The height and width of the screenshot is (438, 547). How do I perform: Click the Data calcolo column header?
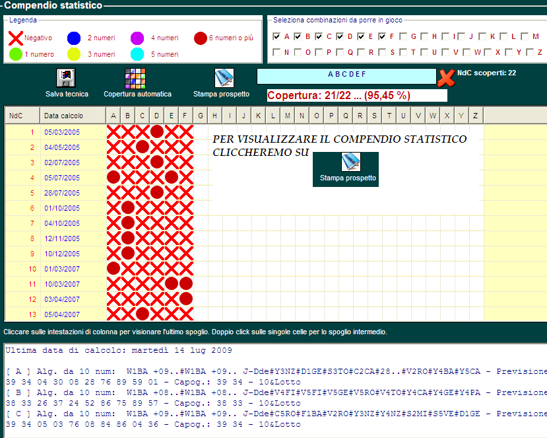click(x=73, y=116)
